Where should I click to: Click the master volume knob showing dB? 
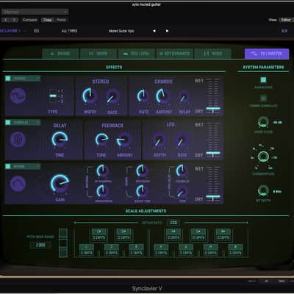point(263,122)
